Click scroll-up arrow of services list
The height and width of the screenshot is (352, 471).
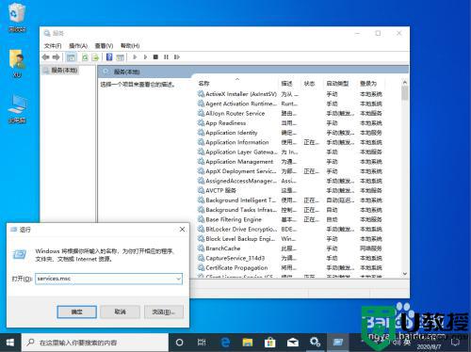pyautogui.click(x=405, y=83)
